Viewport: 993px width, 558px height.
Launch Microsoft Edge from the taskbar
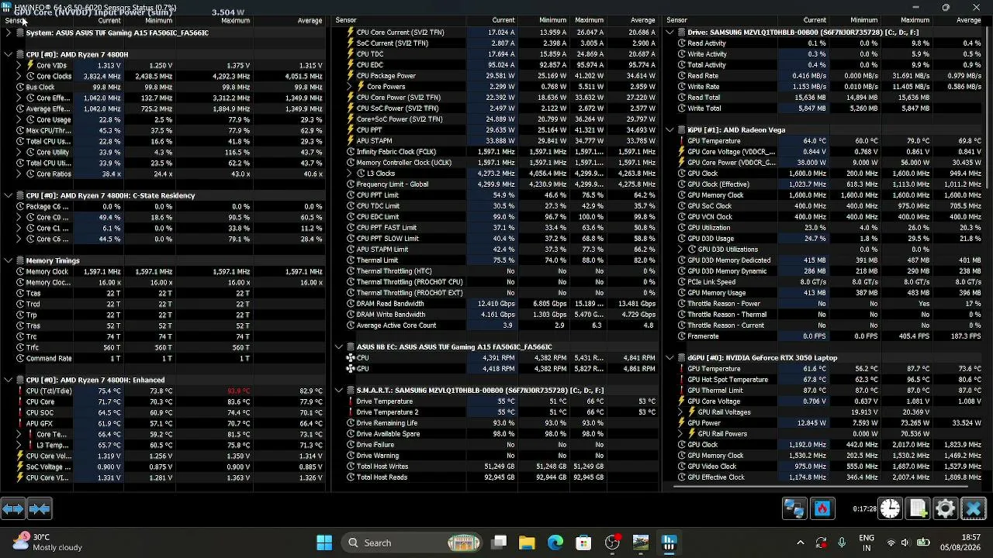point(555,542)
